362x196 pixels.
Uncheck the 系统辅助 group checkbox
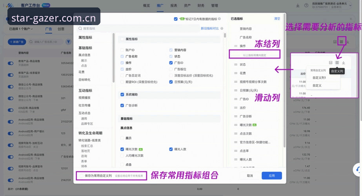point(122,94)
